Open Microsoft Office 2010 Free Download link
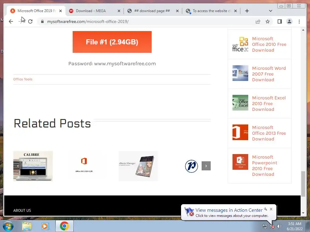This screenshot has height=232, width=310. click(269, 44)
